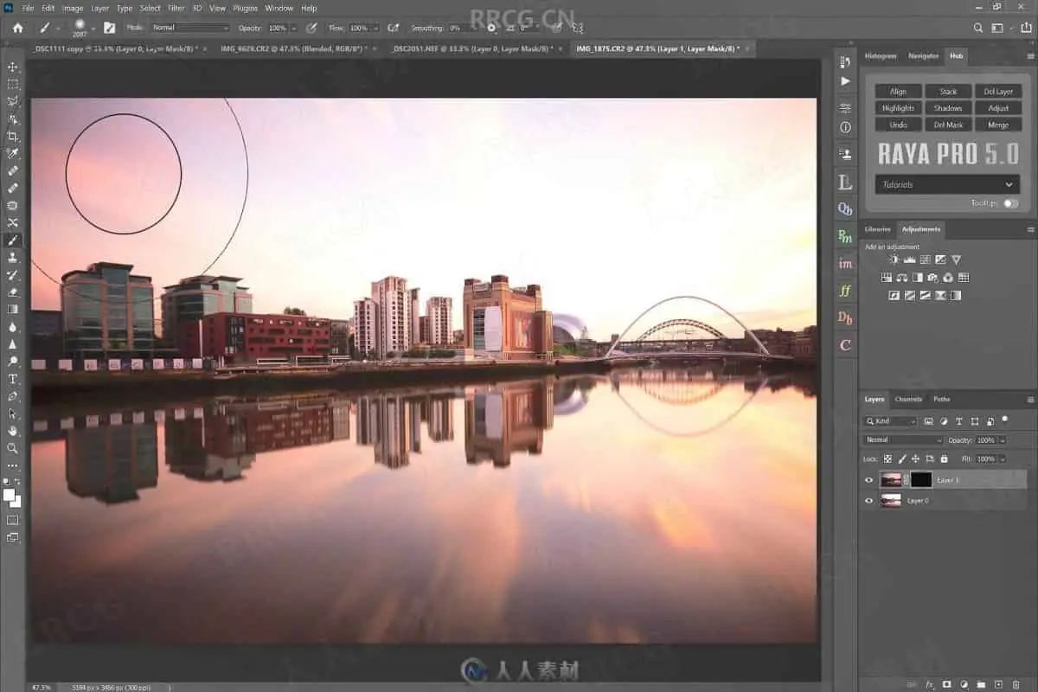The height and width of the screenshot is (692, 1038).
Task: Select the Gradient tool
Action: tap(13, 309)
